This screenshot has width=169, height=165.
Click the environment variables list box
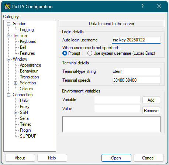(111, 124)
